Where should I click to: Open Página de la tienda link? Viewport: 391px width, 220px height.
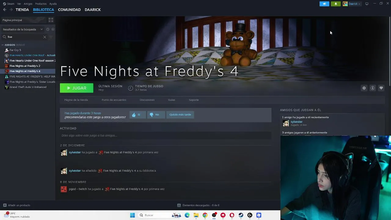[76, 100]
